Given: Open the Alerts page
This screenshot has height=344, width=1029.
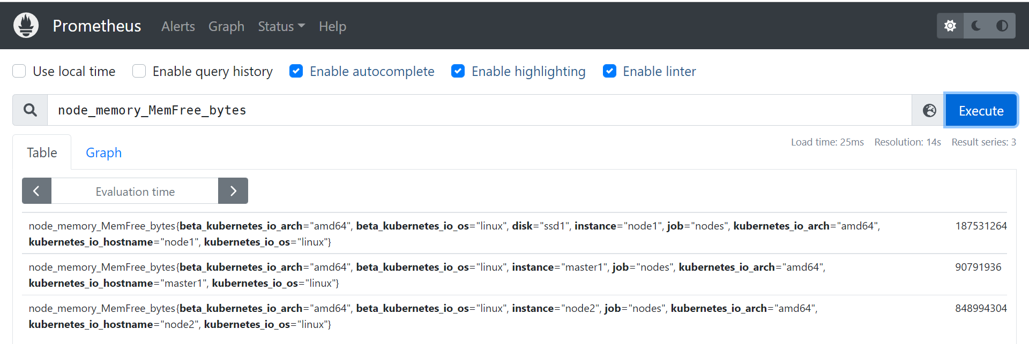Looking at the screenshot, I should [x=178, y=26].
